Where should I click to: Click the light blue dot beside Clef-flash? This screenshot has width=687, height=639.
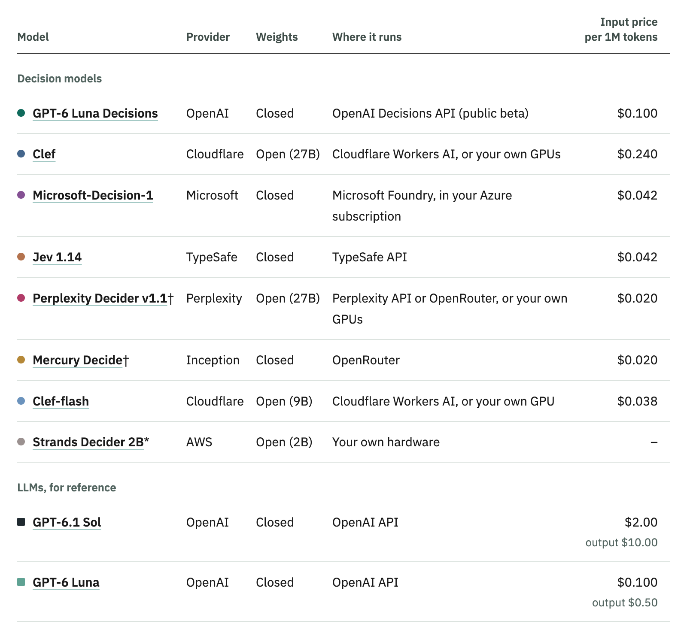(21, 401)
